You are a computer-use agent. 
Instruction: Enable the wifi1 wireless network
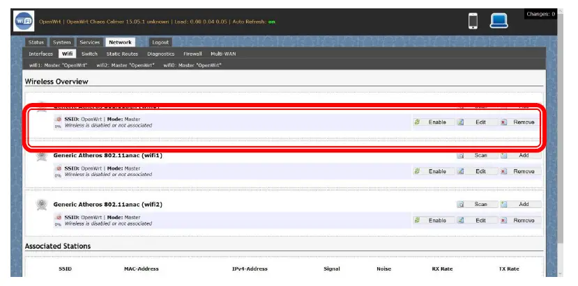(434, 171)
